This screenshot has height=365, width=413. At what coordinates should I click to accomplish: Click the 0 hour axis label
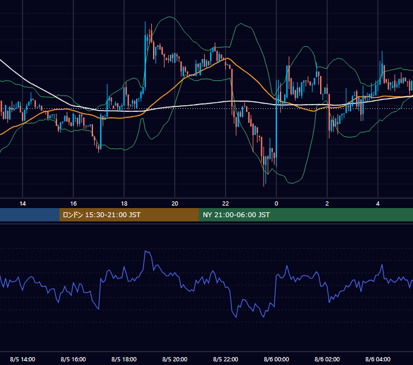pyautogui.click(x=276, y=204)
